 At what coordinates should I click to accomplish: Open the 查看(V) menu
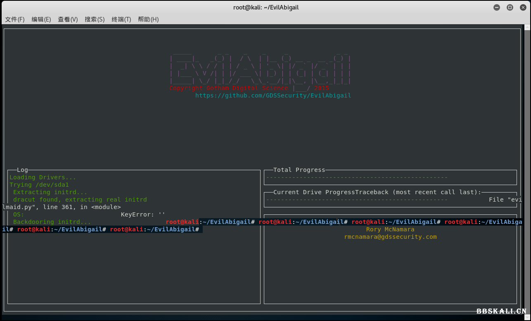(x=68, y=19)
